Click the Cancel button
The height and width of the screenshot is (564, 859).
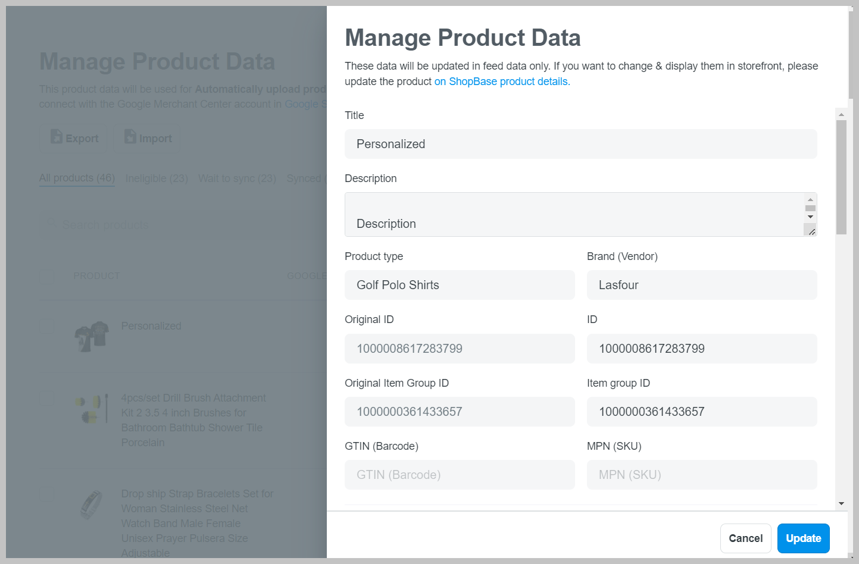pos(745,538)
